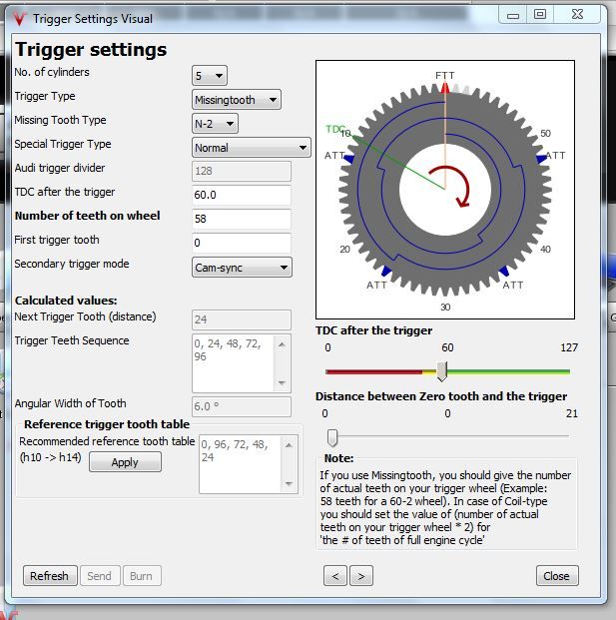Viewport: 616px width, 620px height.
Task: Maximize the Trigger Settings Visual window
Action: 540,15
